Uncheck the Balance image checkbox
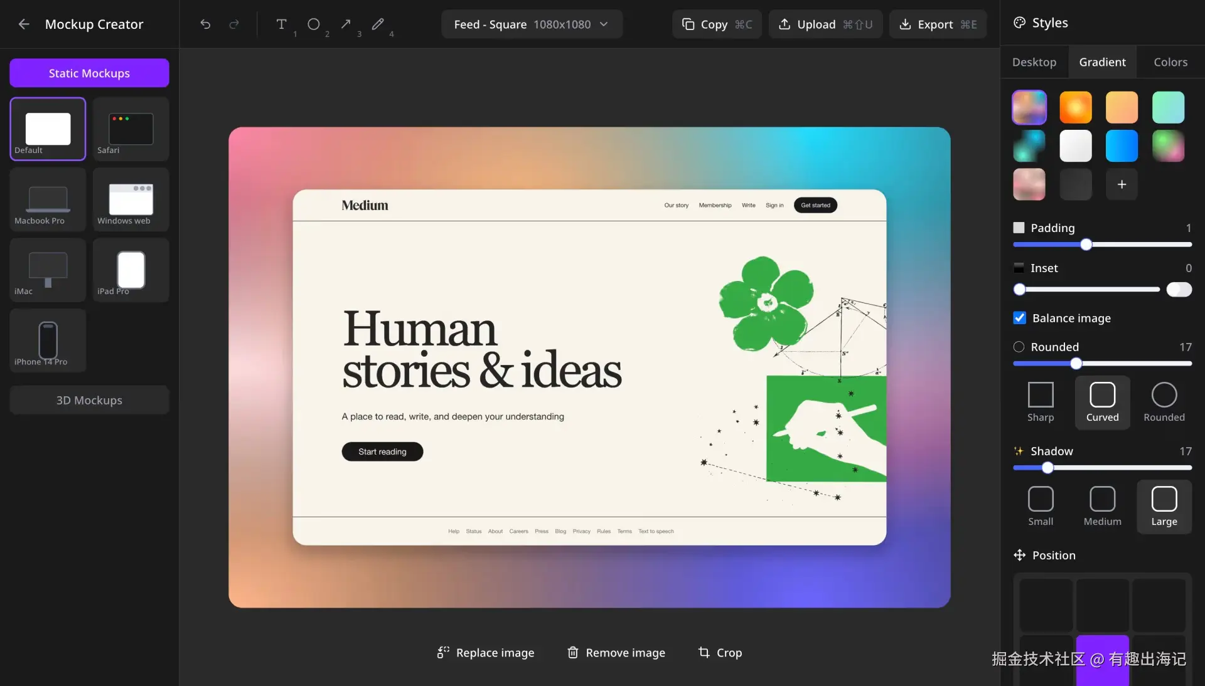The height and width of the screenshot is (686, 1205). point(1020,318)
